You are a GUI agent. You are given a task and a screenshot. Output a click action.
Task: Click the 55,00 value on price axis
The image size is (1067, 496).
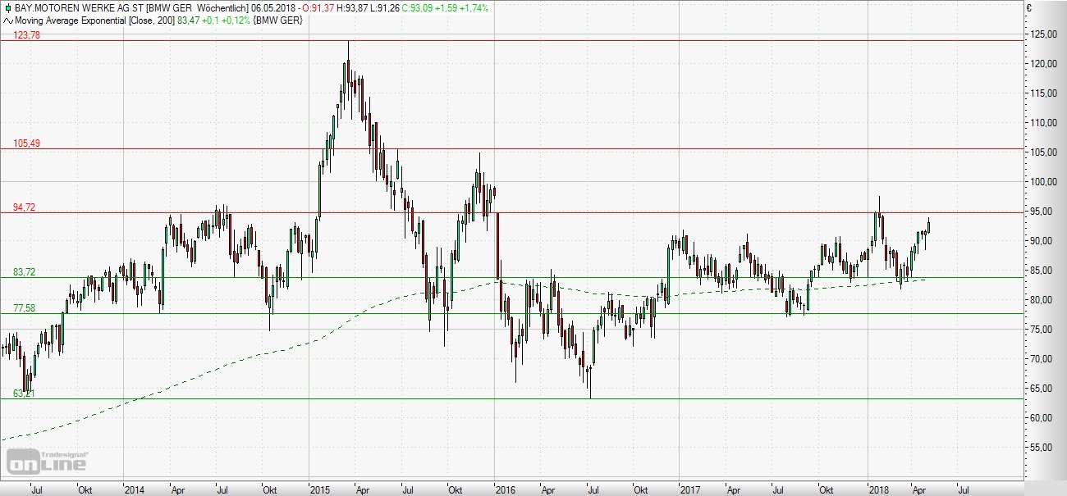click(x=1044, y=448)
